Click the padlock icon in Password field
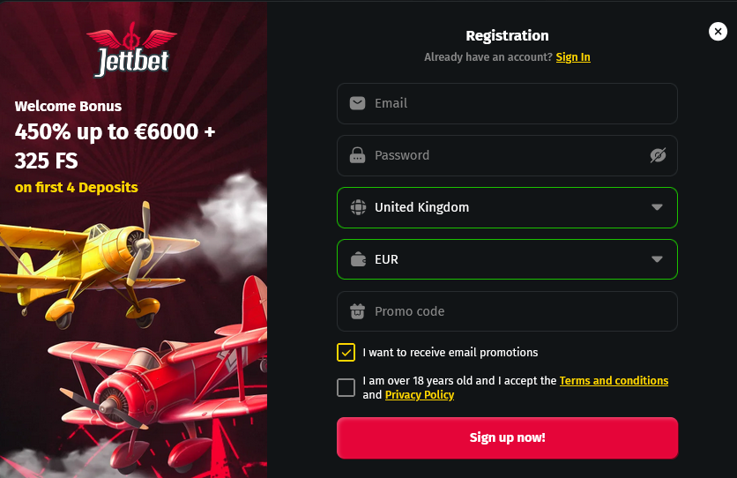This screenshot has height=478, width=737. [x=357, y=156]
